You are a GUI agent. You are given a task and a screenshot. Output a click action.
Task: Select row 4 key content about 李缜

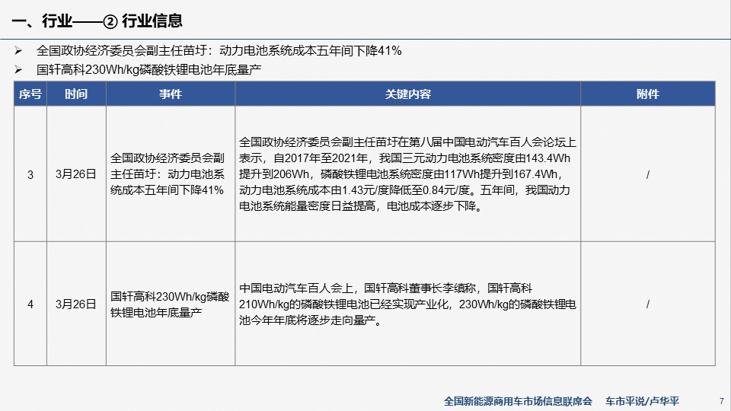[x=407, y=304]
